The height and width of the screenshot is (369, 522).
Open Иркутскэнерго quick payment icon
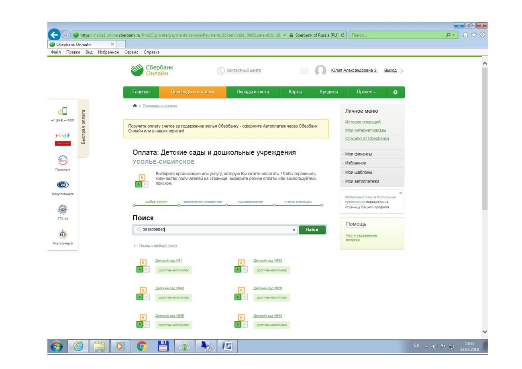63,185
